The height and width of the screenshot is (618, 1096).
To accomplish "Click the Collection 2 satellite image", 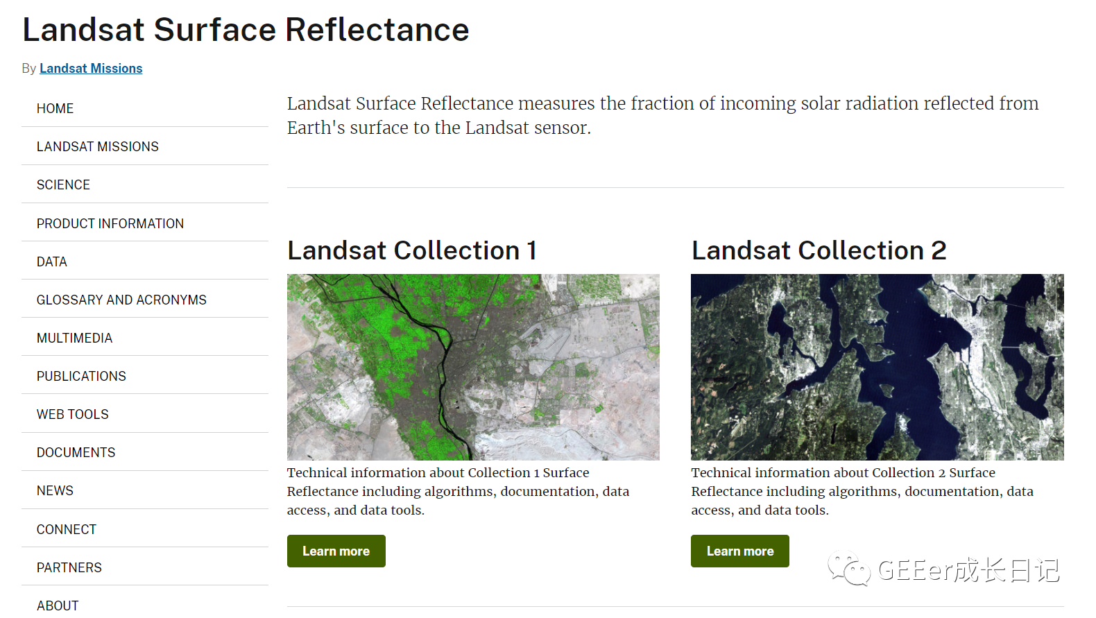I will coord(877,367).
